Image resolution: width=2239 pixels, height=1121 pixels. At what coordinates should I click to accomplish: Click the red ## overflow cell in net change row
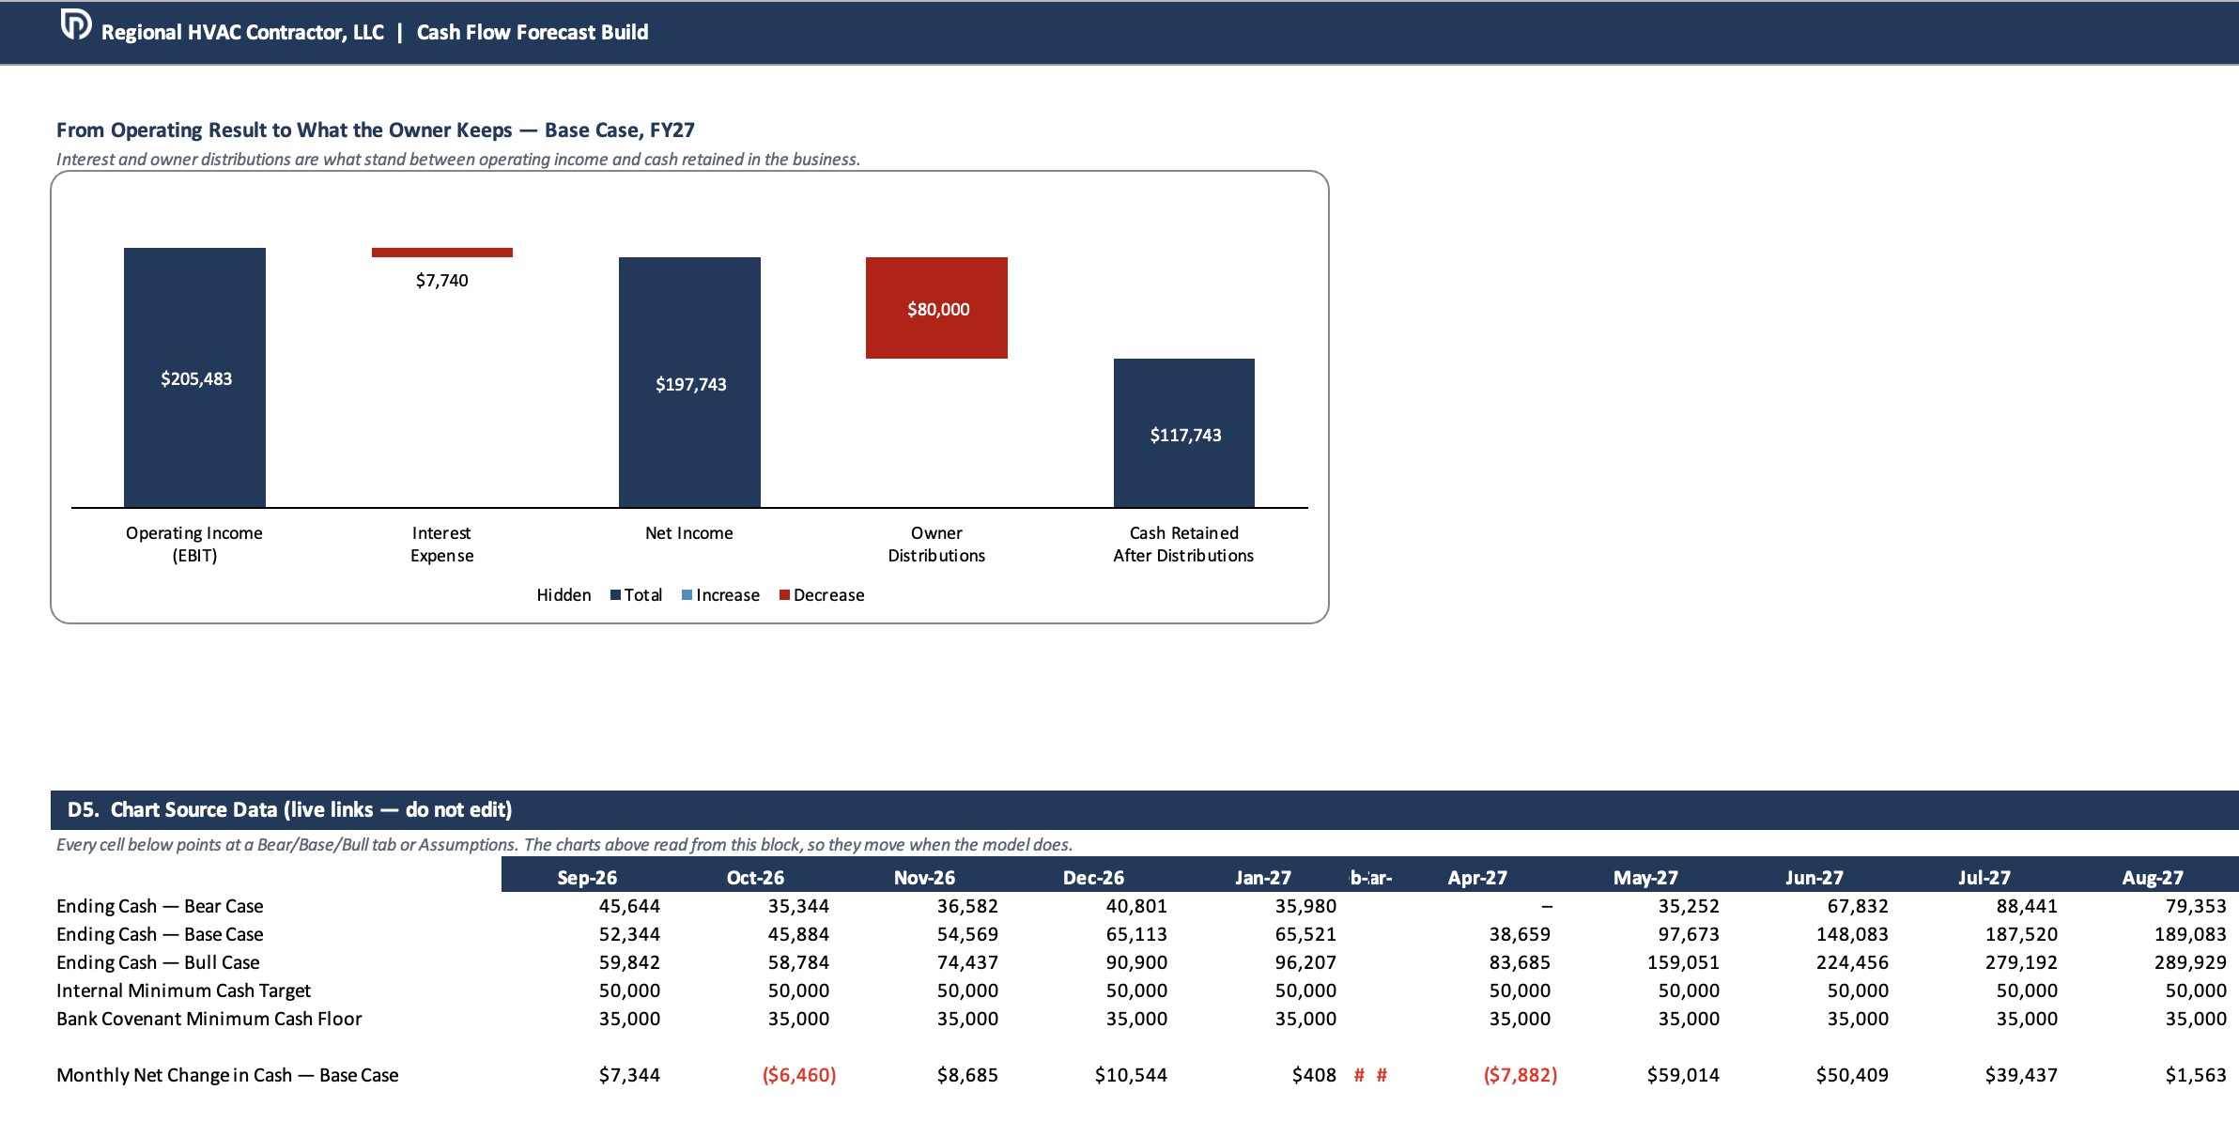[x=1370, y=1075]
